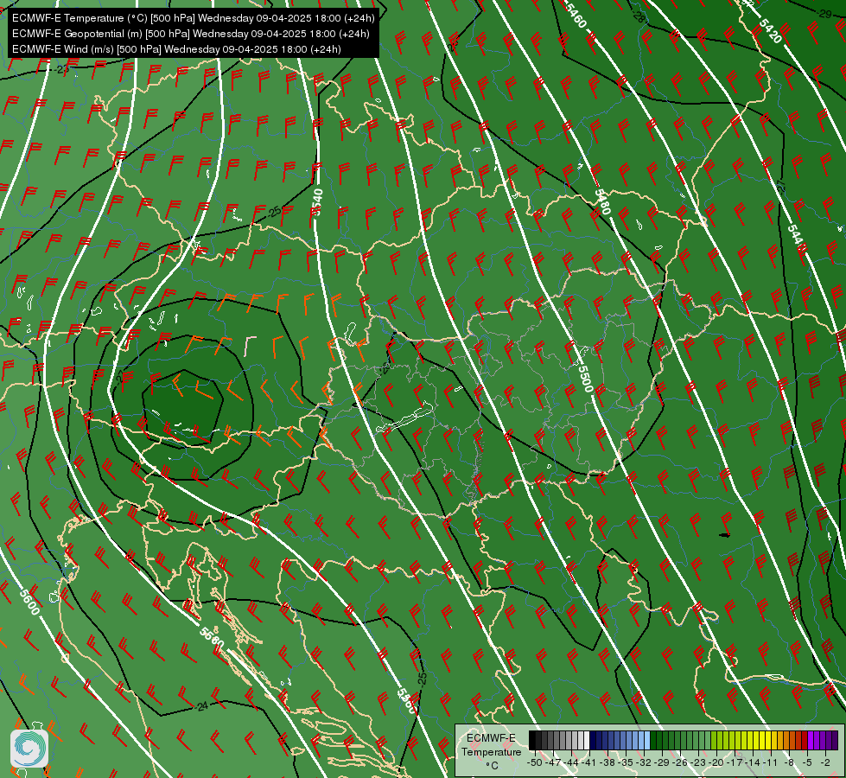Select the ECMWF-E Wind 500 hPa title line
Screen dimensions: 846x778
tap(176, 49)
